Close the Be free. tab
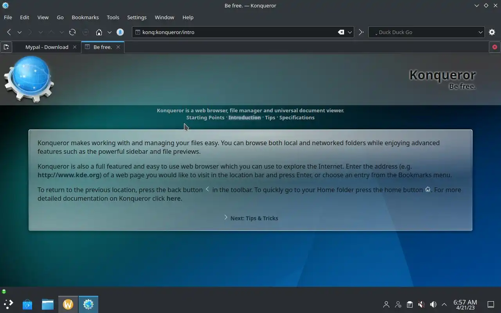501x313 pixels. pos(118,47)
